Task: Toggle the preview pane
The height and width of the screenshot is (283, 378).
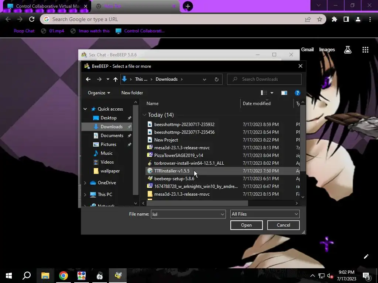Action: coord(284,92)
